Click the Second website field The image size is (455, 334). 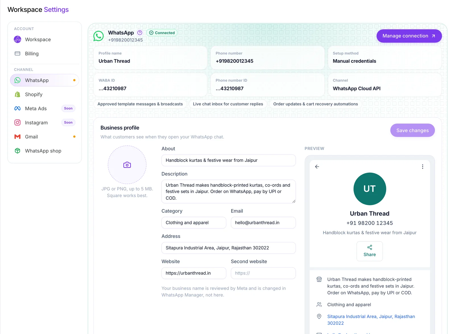point(263,273)
